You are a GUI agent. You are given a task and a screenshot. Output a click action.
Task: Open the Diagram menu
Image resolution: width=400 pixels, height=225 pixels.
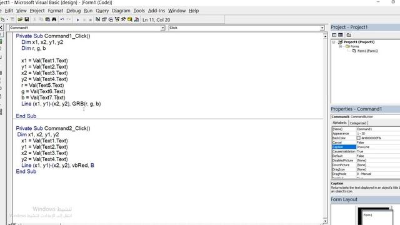[x=121, y=11]
